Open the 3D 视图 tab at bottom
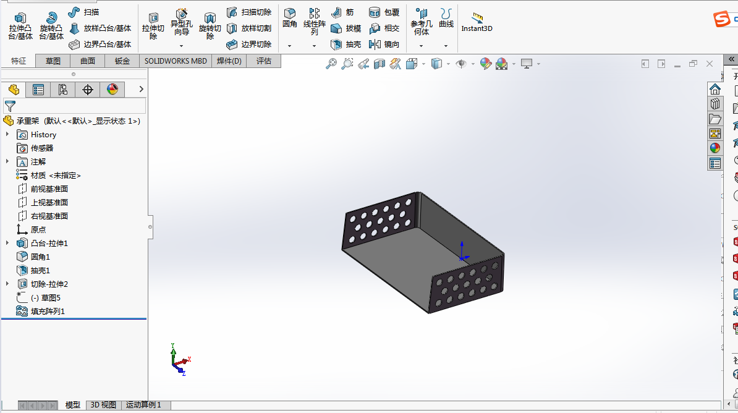738x413 pixels. click(103, 405)
